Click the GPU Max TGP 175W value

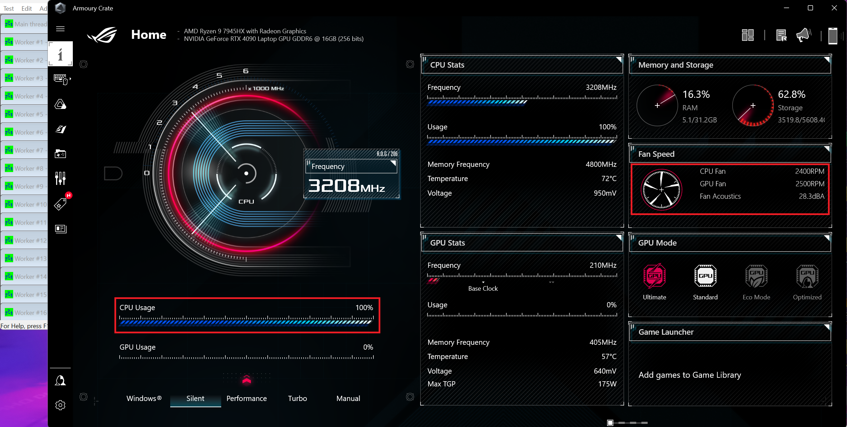[x=607, y=384]
